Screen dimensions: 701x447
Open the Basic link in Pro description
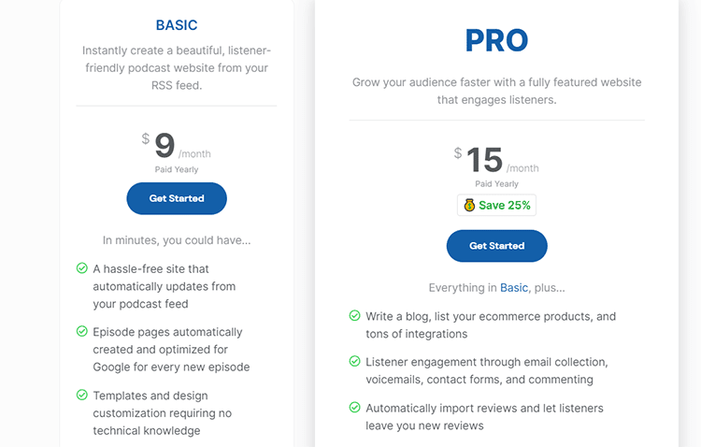[x=514, y=288]
